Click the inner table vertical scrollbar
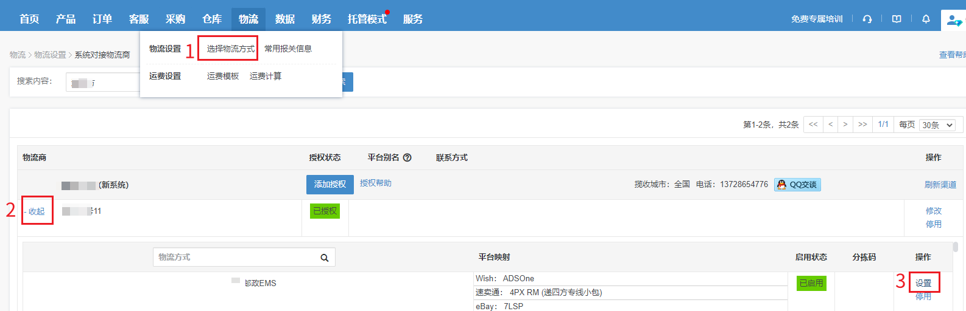This screenshot has width=966, height=311. point(955,247)
